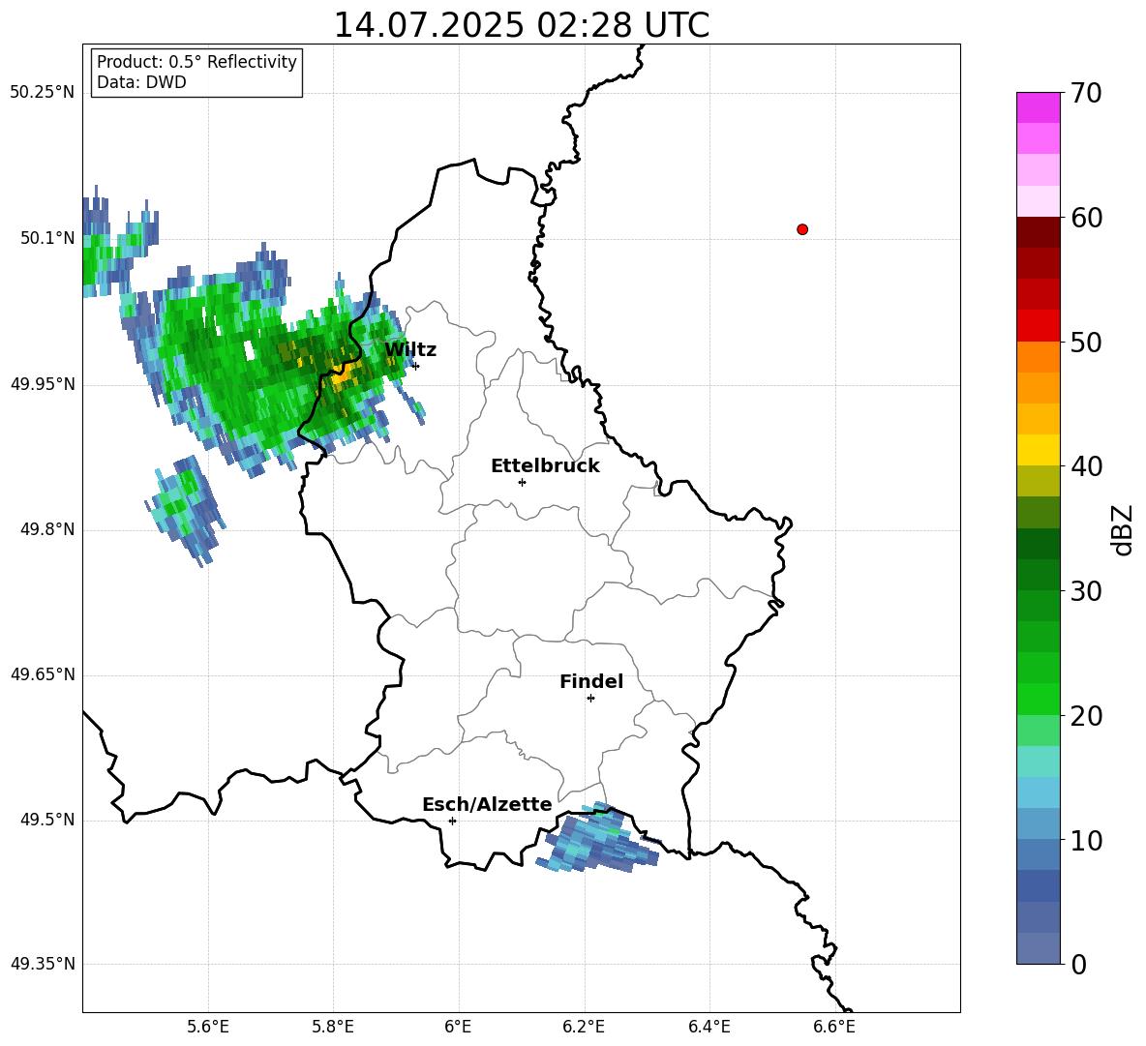Viewport: 1146px width, 1046px height.
Task: Click the 30 colorbar tick label
Action: 1086,591
